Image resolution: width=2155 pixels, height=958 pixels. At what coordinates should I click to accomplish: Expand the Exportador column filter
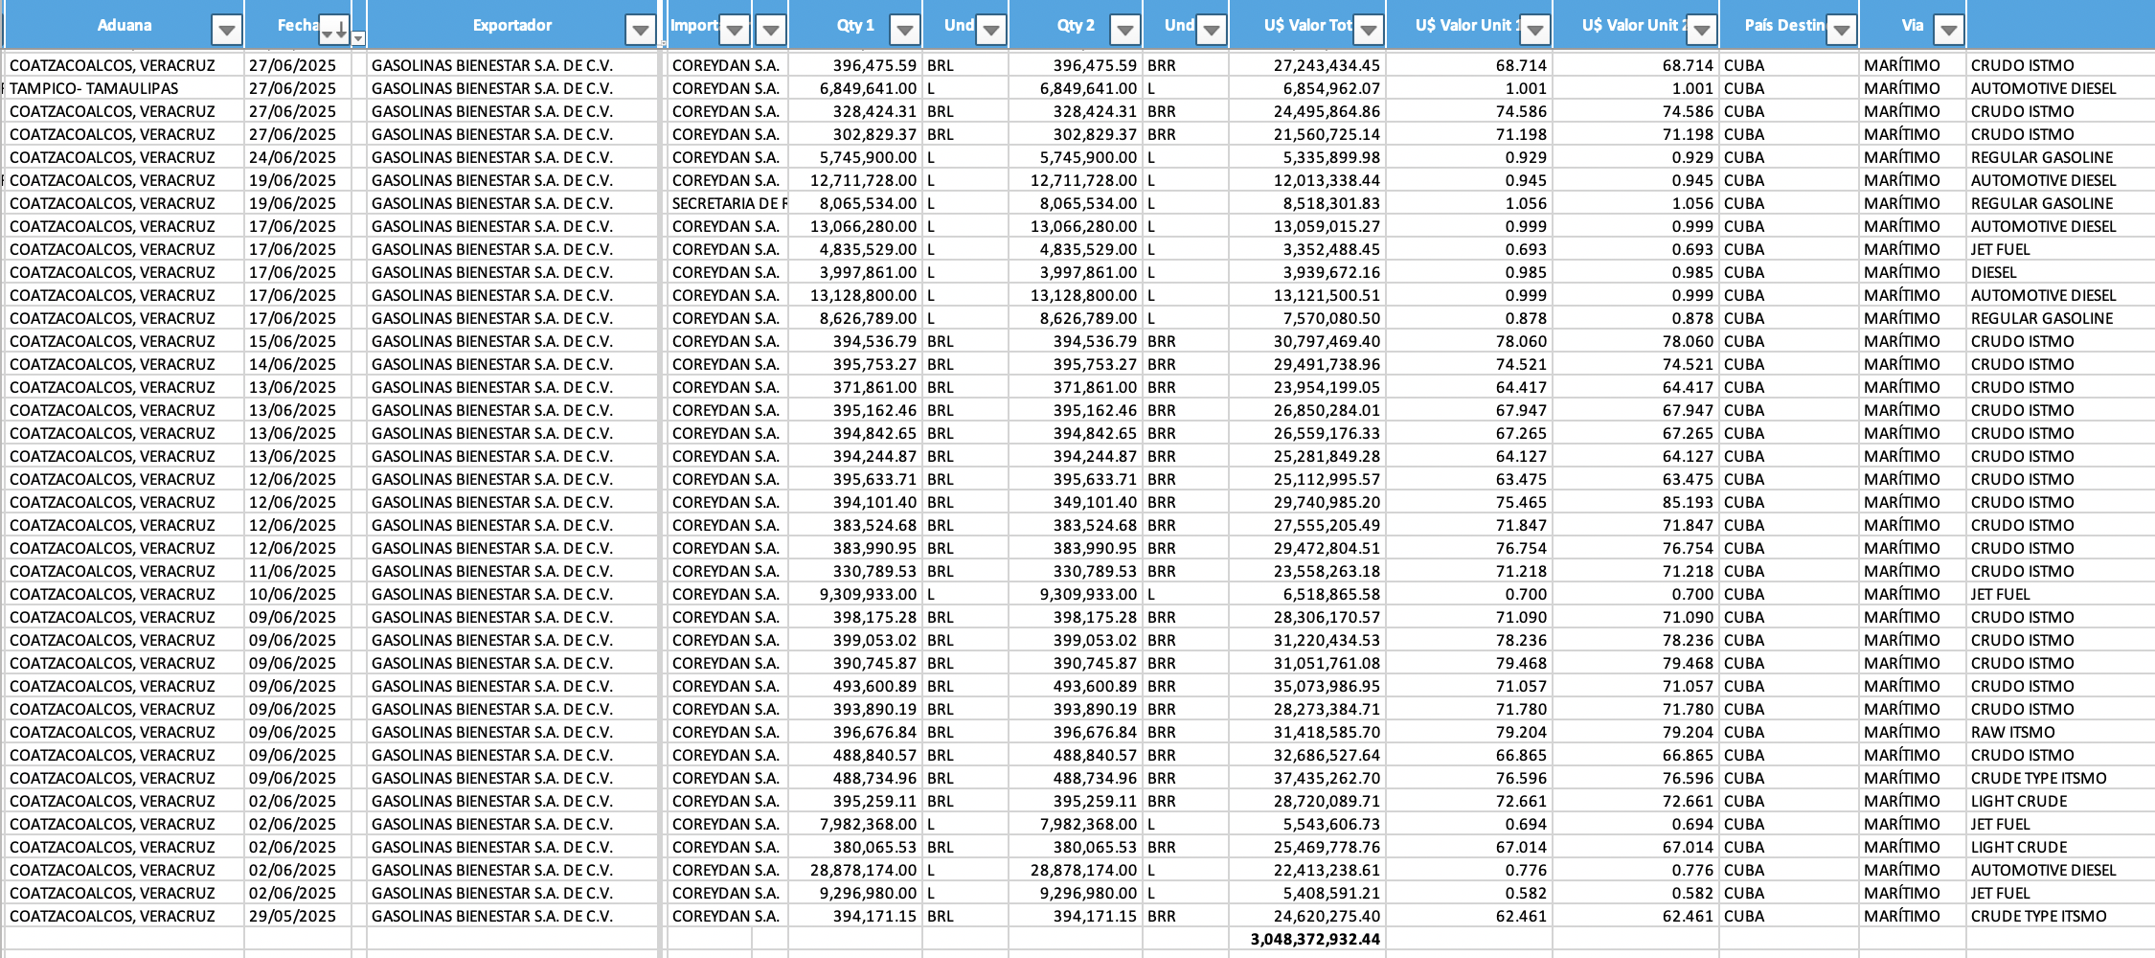point(640,31)
